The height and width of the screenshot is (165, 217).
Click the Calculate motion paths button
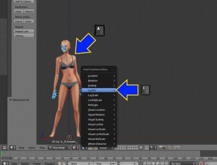pyautogui.click(x=19, y=21)
